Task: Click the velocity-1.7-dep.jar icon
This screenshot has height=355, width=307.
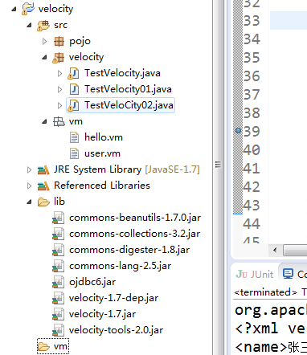Action: coord(59,298)
